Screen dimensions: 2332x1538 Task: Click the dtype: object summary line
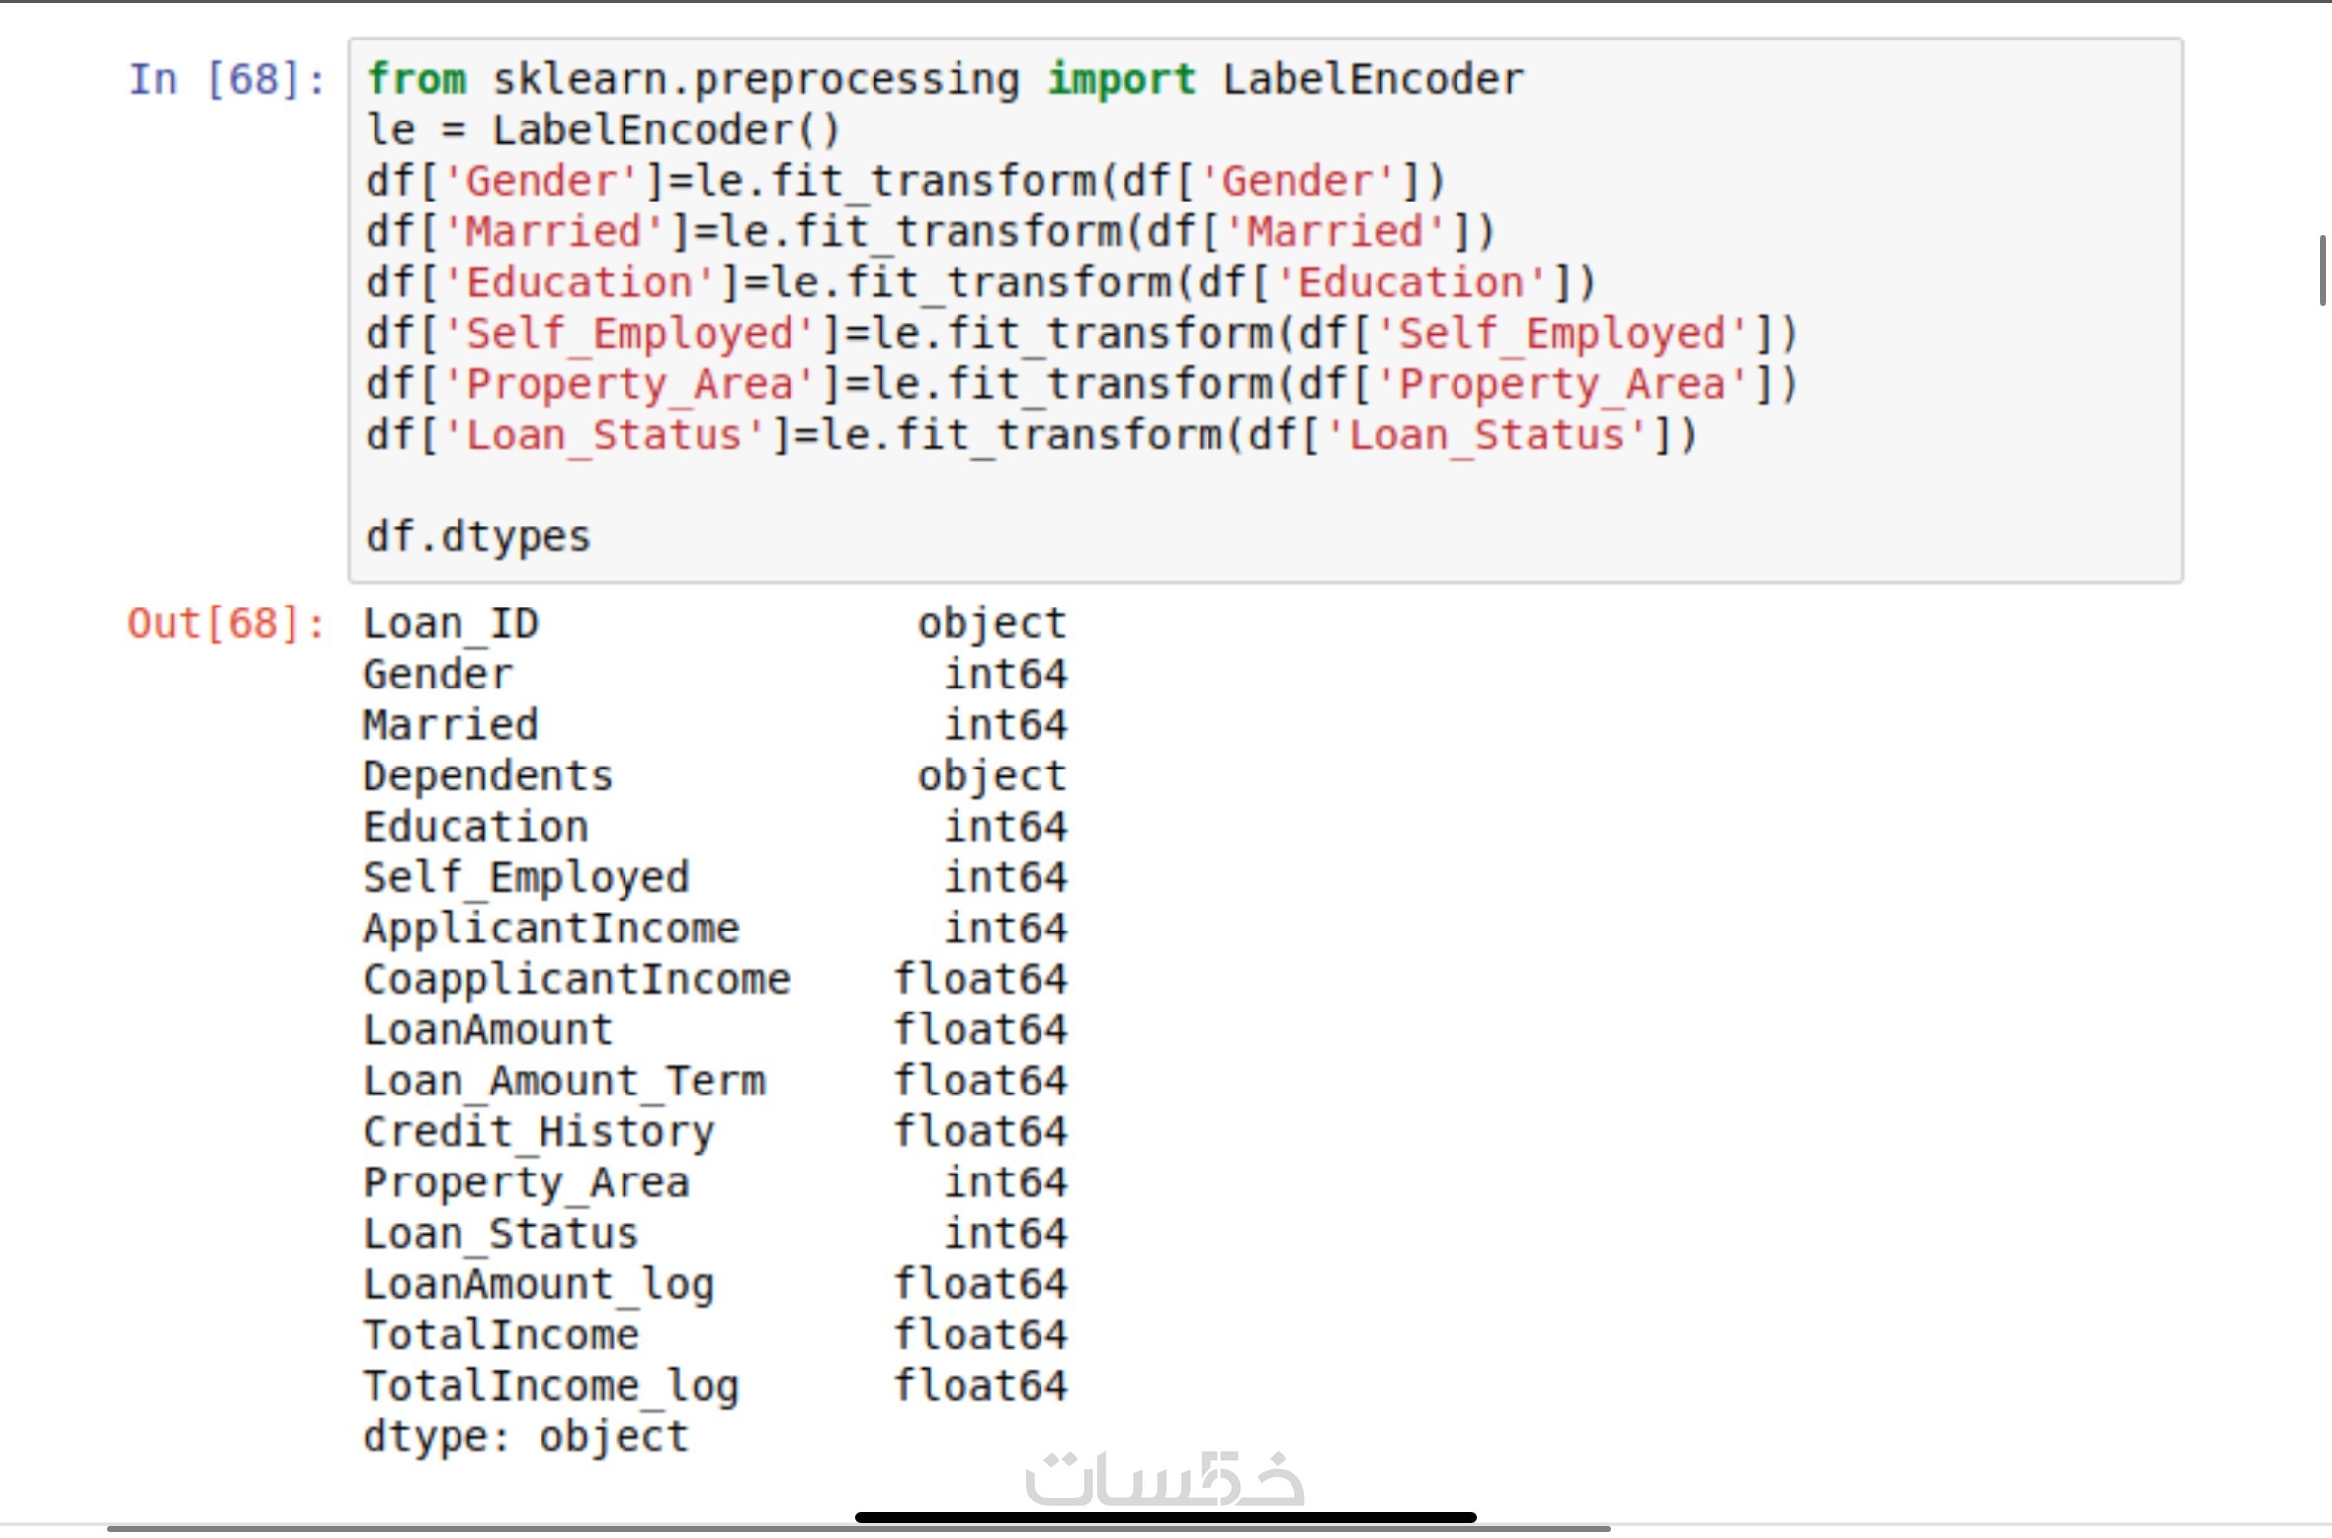point(525,1437)
